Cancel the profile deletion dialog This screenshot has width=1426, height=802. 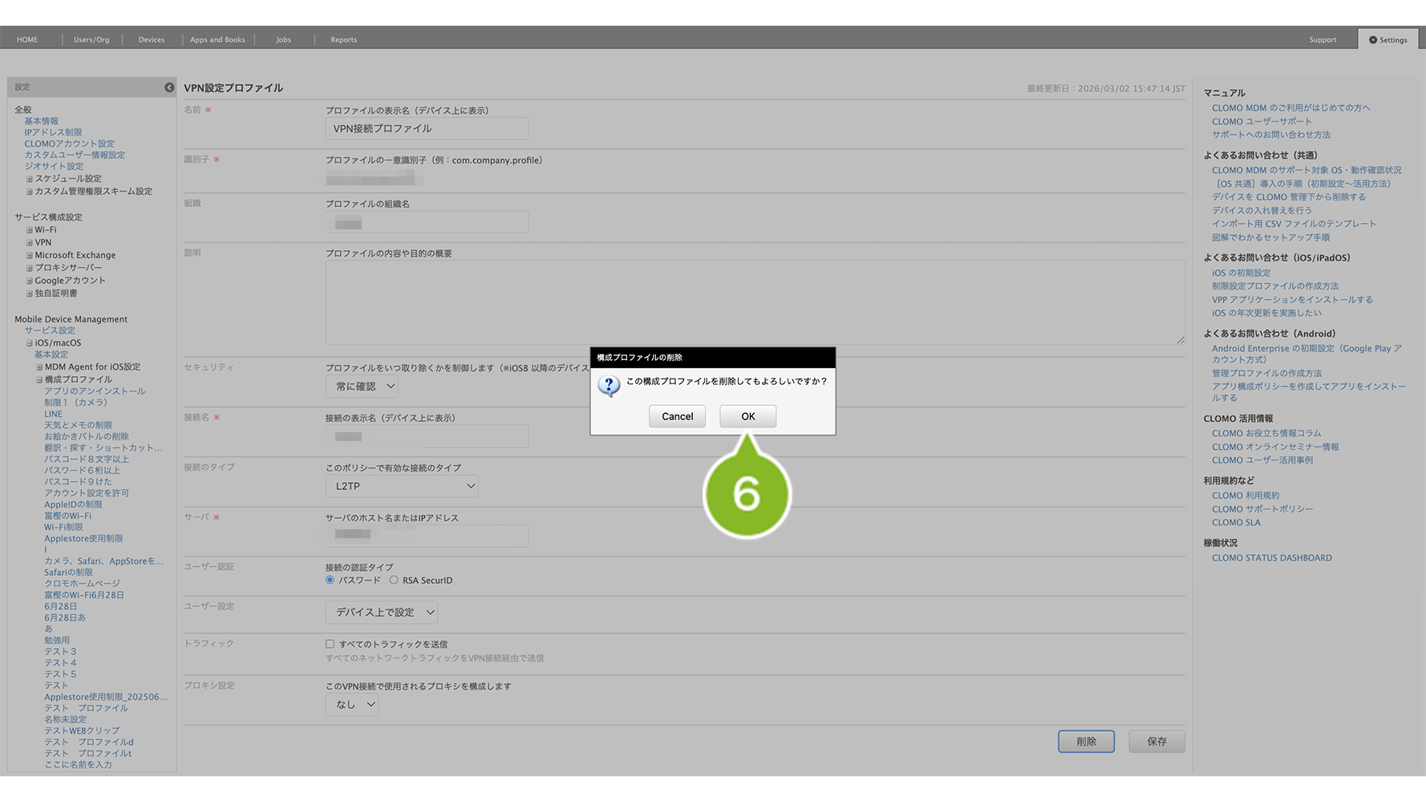point(677,416)
